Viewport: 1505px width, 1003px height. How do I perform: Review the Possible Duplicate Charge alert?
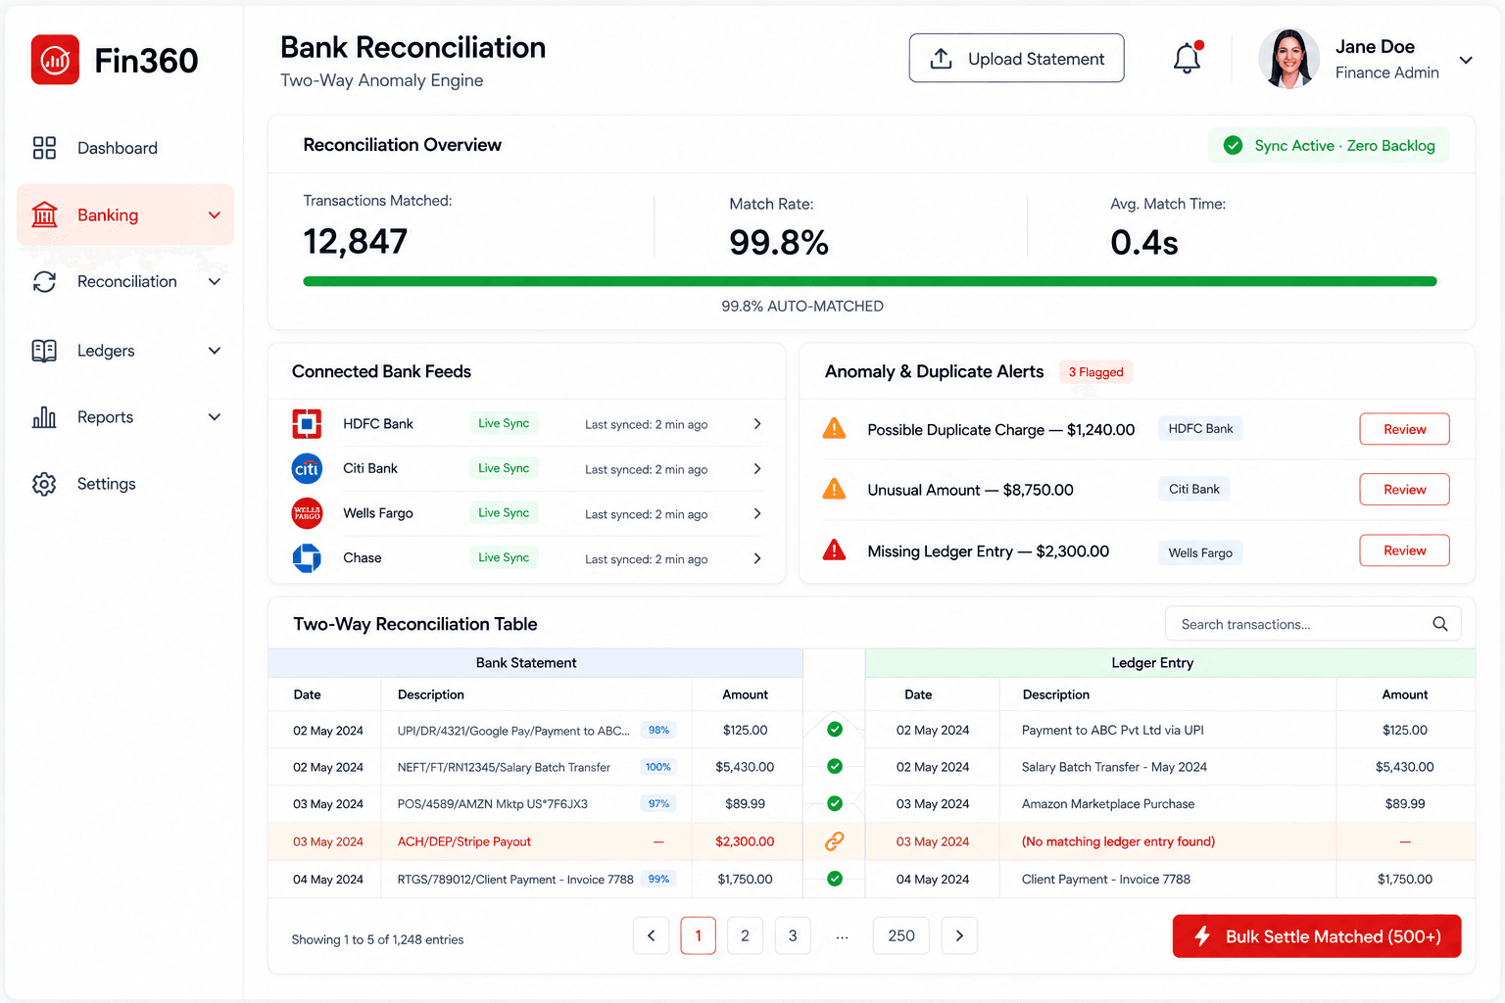[x=1404, y=429]
